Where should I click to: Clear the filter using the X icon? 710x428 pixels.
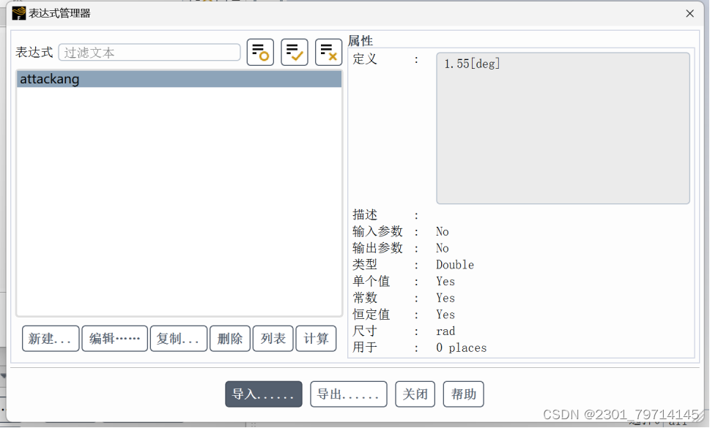(x=328, y=51)
